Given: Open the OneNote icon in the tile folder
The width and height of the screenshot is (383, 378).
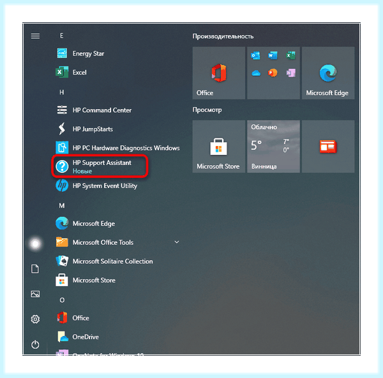Looking at the screenshot, I should point(290,73).
